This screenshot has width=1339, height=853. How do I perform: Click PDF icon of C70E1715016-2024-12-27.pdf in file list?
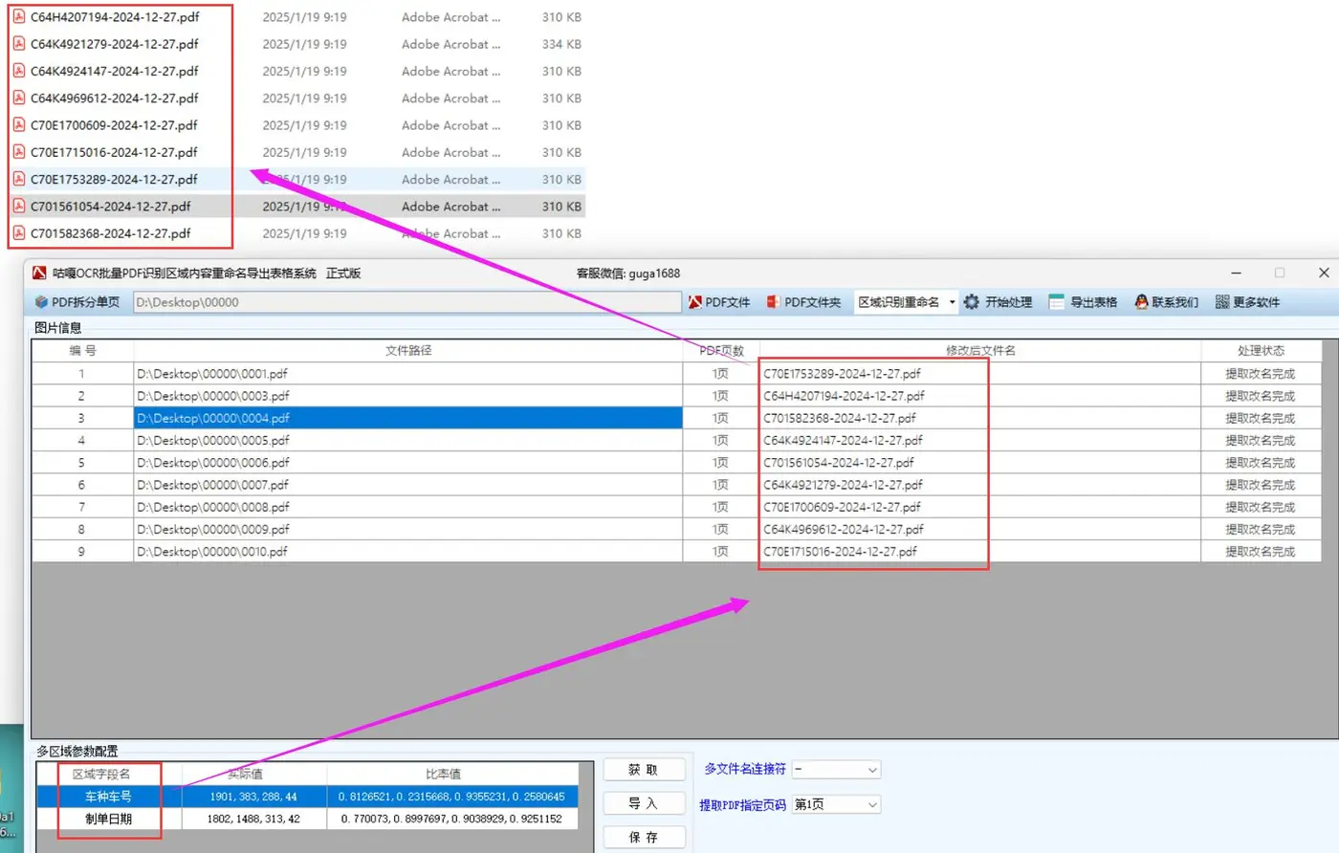(x=18, y=152)
